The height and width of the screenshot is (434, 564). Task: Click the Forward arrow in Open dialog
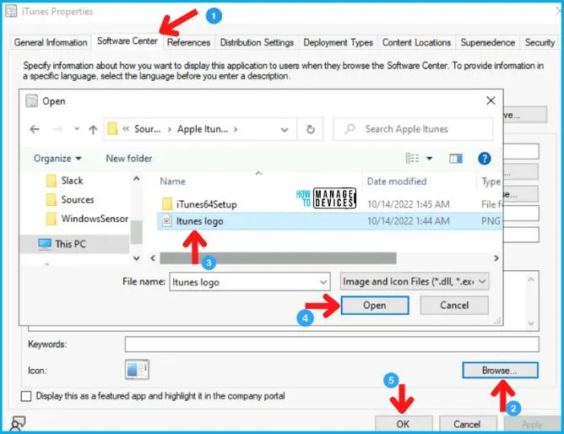[x=57, y=129]
